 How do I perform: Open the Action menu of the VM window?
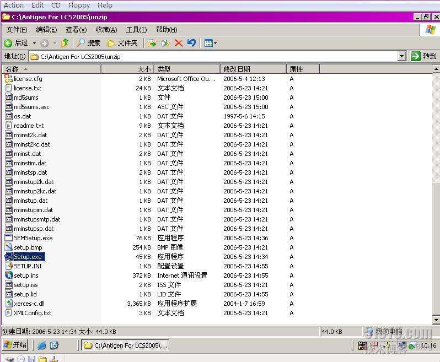click(x=14, y=5)
